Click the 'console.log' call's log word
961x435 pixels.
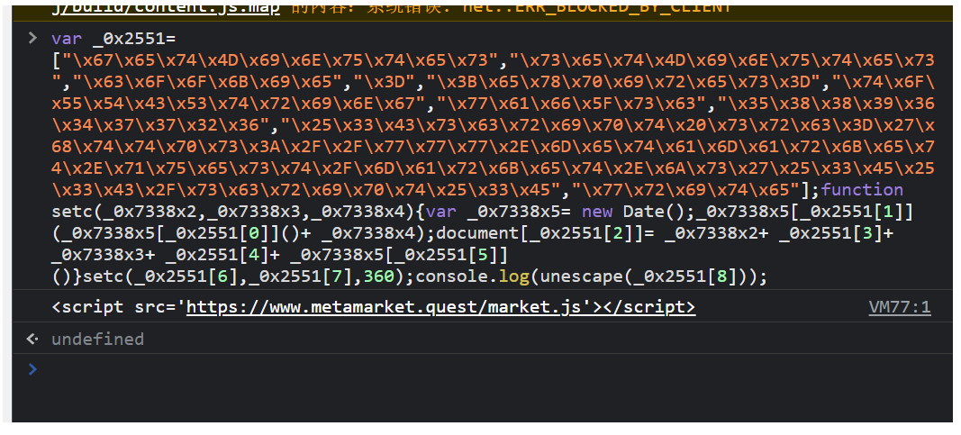(513, 276)
